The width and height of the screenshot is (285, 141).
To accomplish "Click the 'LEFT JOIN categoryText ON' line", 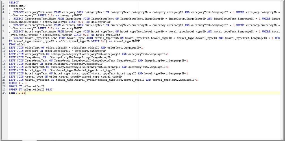I will click(x=89, y=54).
